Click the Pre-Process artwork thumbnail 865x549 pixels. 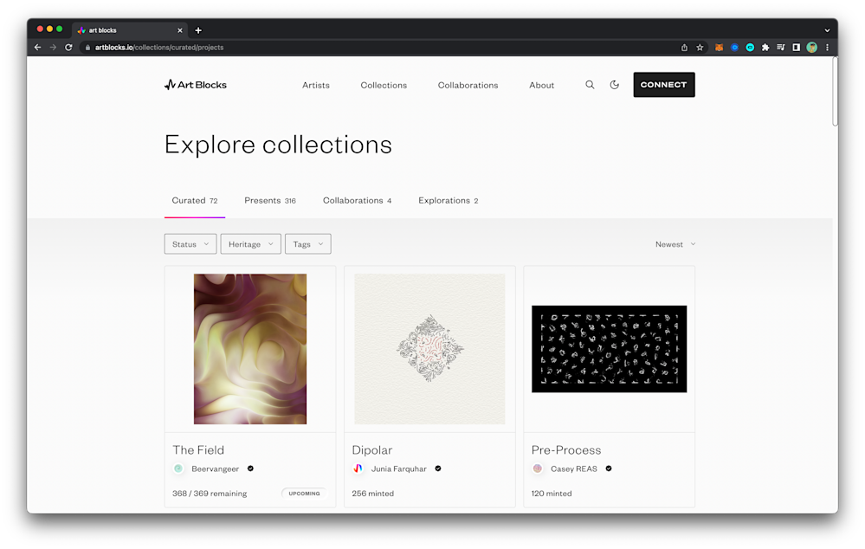[x=609, y=349]
